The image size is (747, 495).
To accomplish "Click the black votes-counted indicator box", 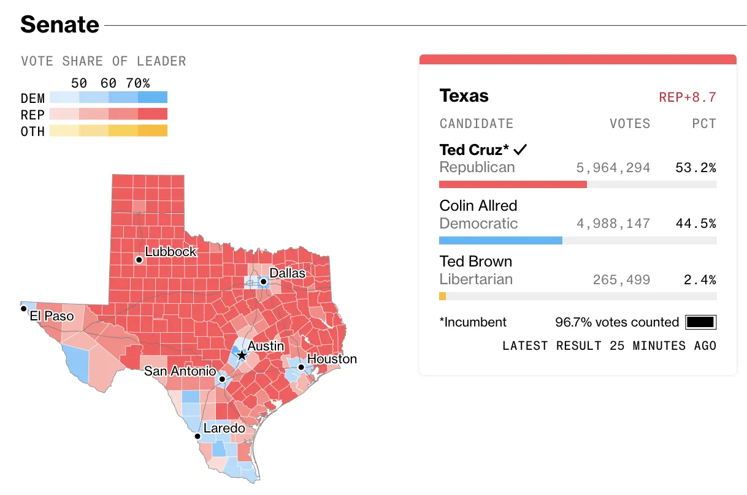I will (x=701, y=322).
